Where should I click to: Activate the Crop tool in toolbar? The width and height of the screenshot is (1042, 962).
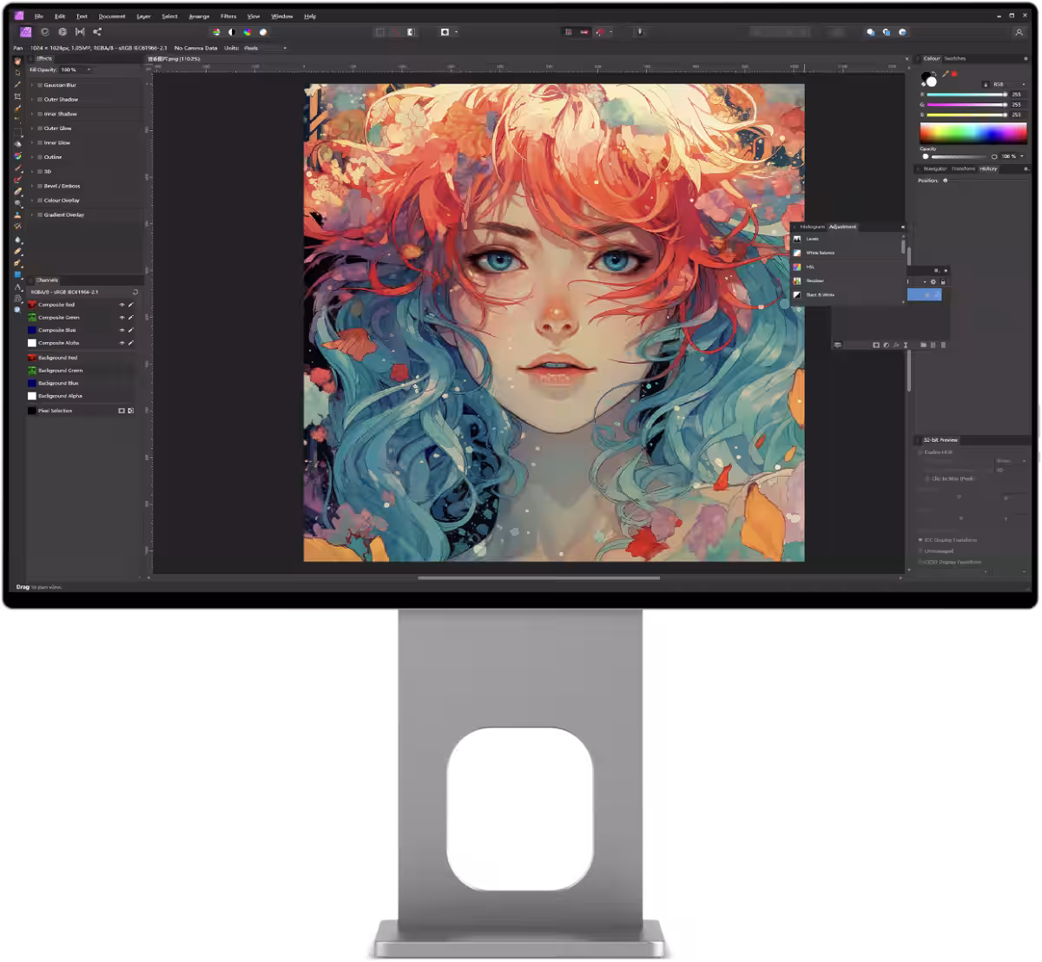point(17,96)
